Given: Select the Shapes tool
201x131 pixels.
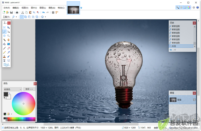Looking at the screenshot, I should coord(6,65).
